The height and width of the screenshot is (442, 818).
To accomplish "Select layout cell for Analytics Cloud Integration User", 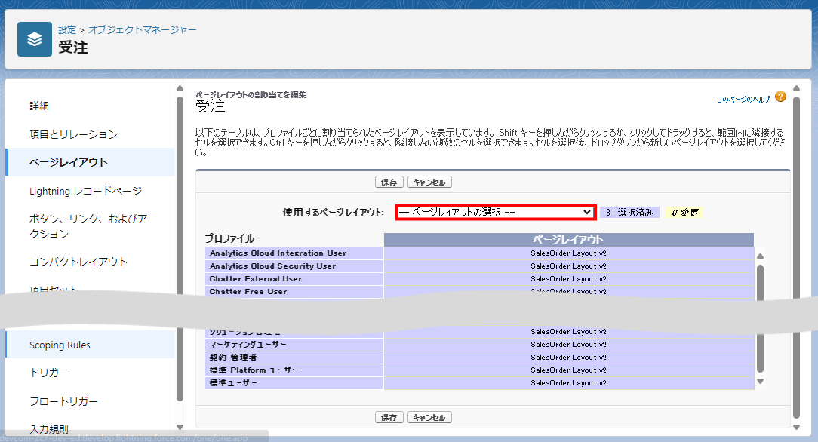I will coord(568,253).
